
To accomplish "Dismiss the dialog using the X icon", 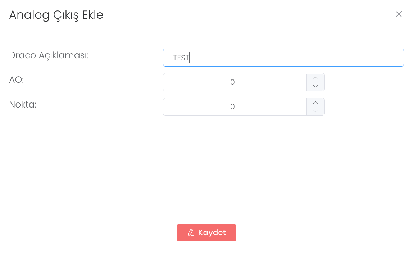I will pos(399,14).
